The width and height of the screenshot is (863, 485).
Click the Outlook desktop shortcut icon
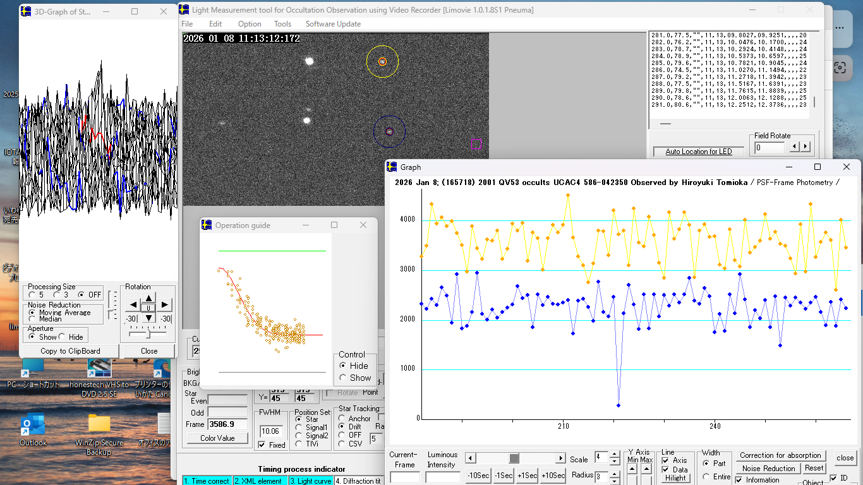point(33,424)
